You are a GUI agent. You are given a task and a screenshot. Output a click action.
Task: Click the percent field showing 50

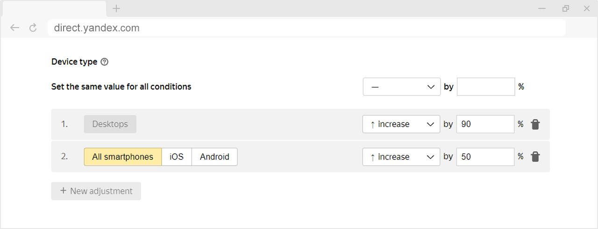pyautogui.click(x=485, y=157)
